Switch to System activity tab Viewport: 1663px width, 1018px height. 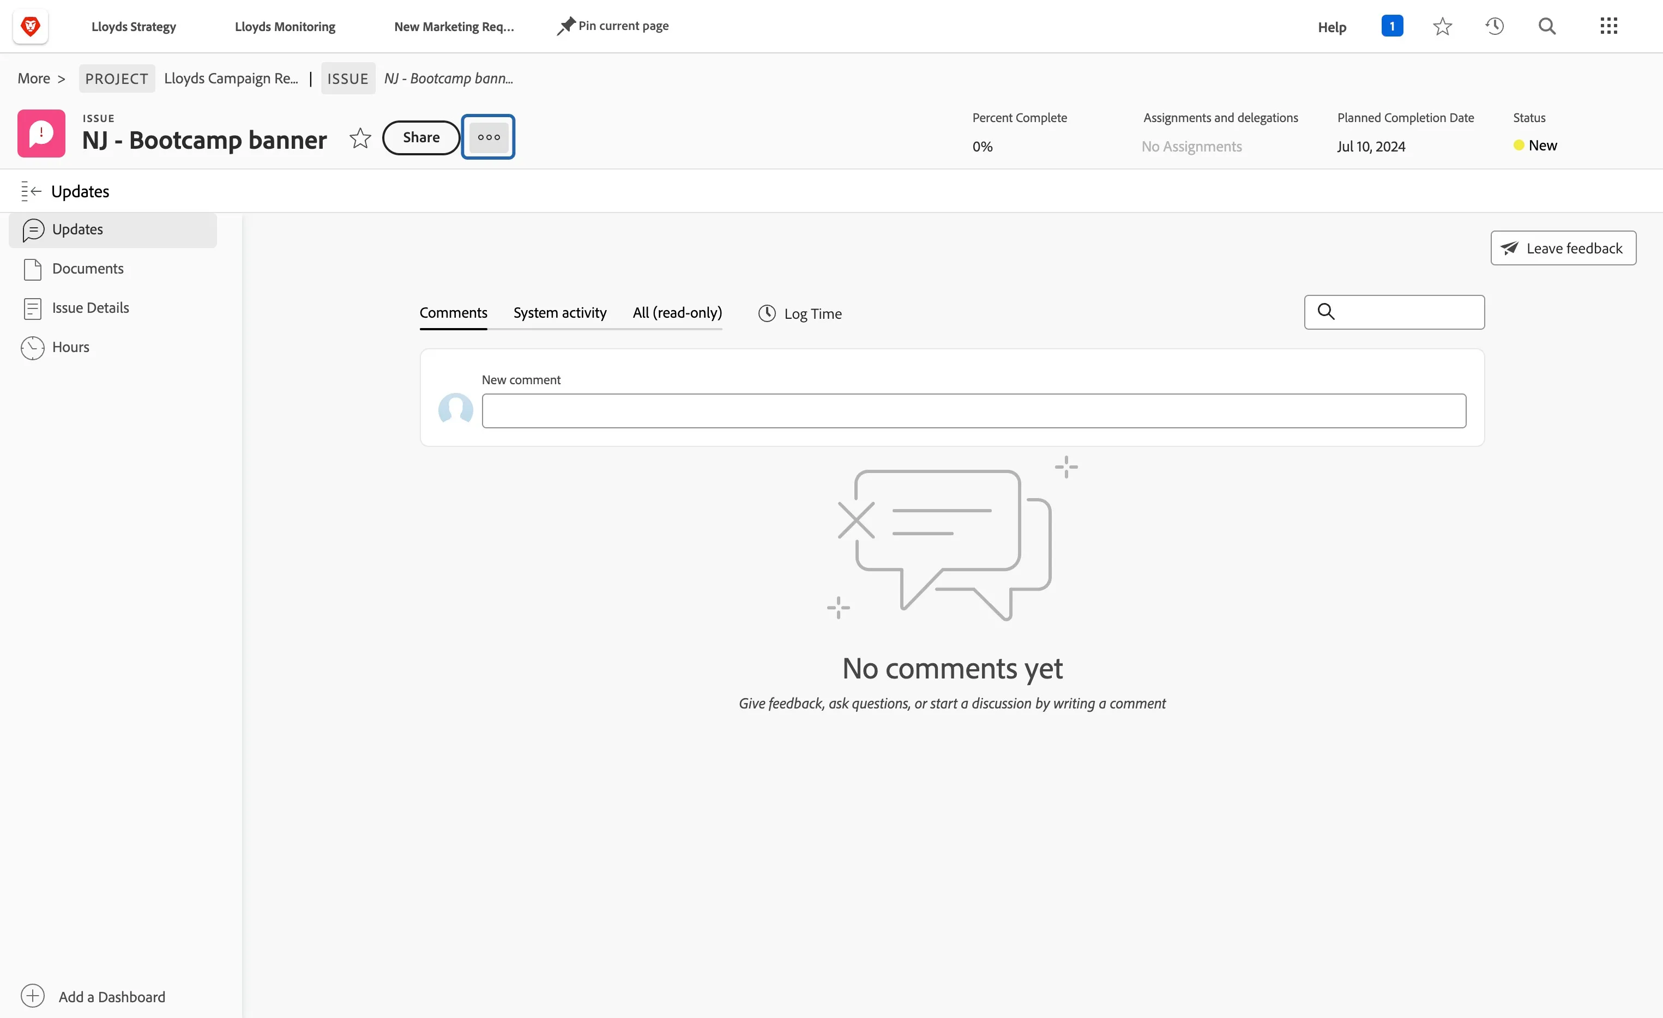pyautogui.click(x=559, y=313)
